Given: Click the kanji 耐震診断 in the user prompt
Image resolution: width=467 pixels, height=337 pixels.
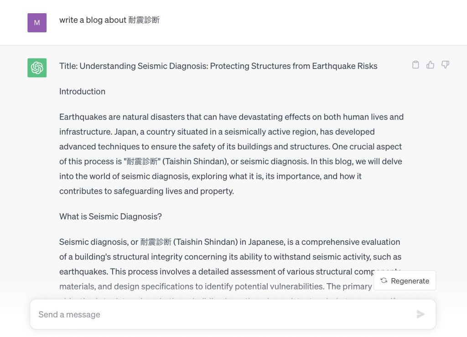Looking at the screenshot, I should pyautogui.click(x=144, y=20).
